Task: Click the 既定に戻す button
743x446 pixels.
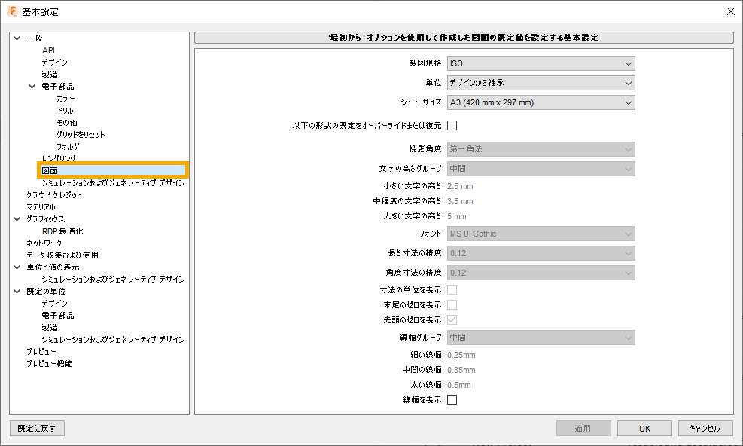Action: tap(36, 428)
